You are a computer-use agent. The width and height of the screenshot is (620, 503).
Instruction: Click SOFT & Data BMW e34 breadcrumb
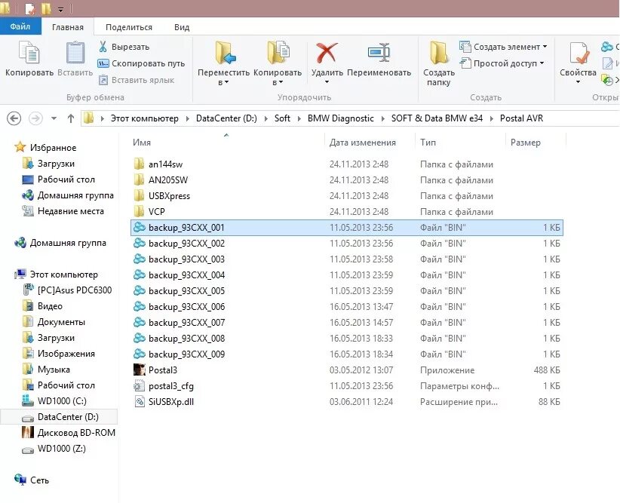(x=437, y=118)
